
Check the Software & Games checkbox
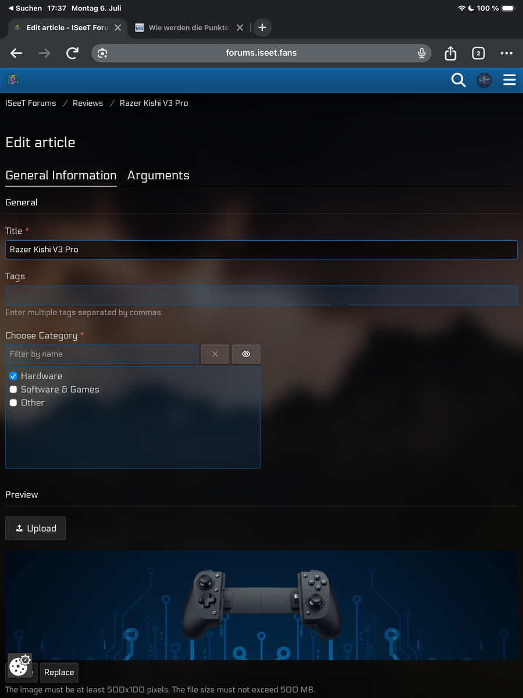[13, 390]
